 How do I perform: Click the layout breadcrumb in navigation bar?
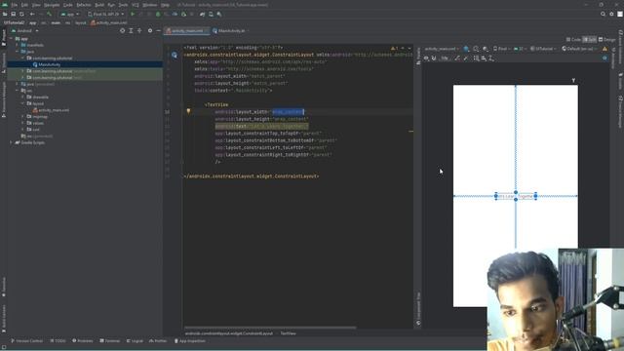pos(81,22)
